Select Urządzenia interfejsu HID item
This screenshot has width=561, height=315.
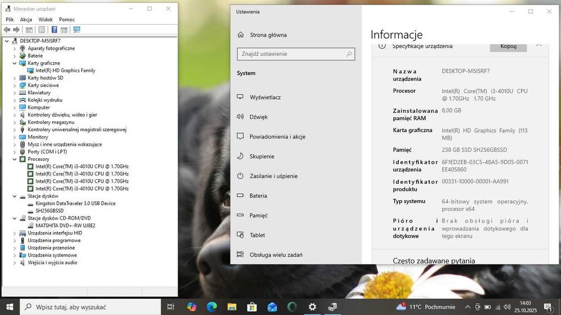(55, 233)
